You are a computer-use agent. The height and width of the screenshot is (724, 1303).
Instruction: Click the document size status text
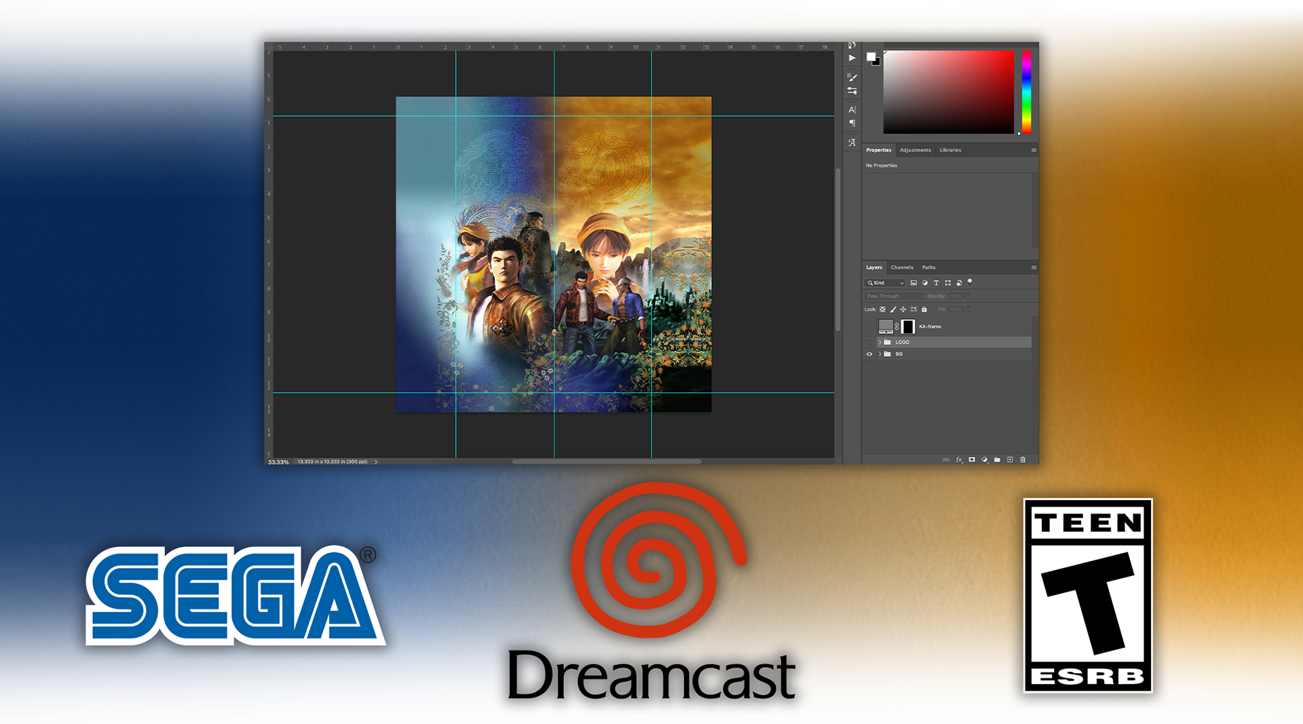tap(333, 462)
